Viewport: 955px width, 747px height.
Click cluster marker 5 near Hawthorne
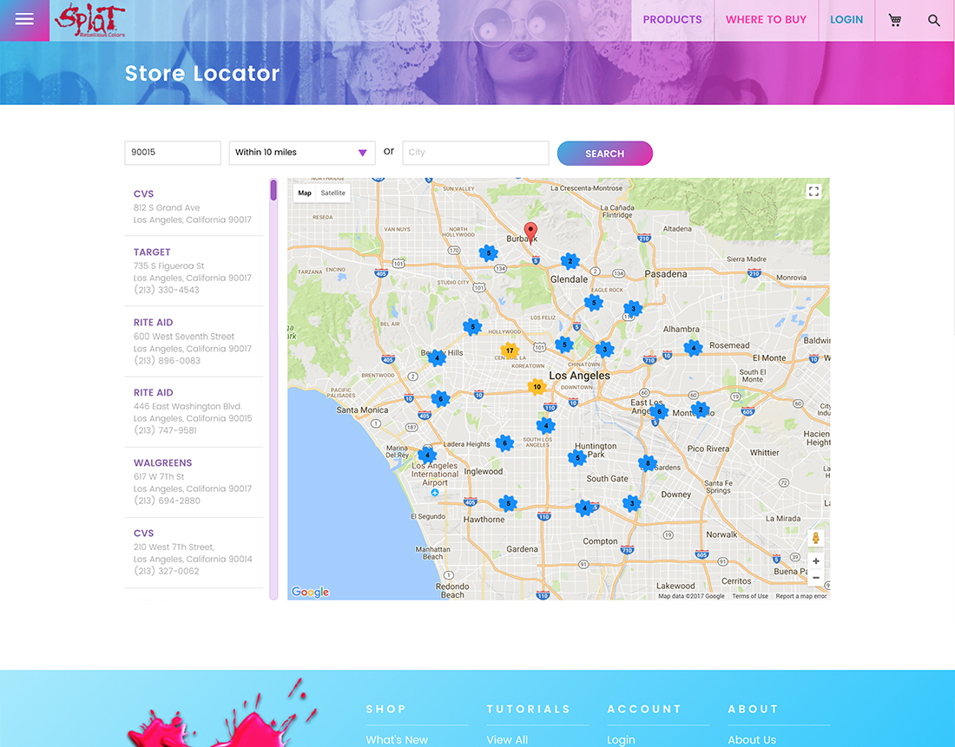508,503
